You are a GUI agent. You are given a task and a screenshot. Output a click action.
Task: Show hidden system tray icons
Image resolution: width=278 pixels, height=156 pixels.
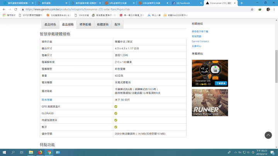coord(236,152)
